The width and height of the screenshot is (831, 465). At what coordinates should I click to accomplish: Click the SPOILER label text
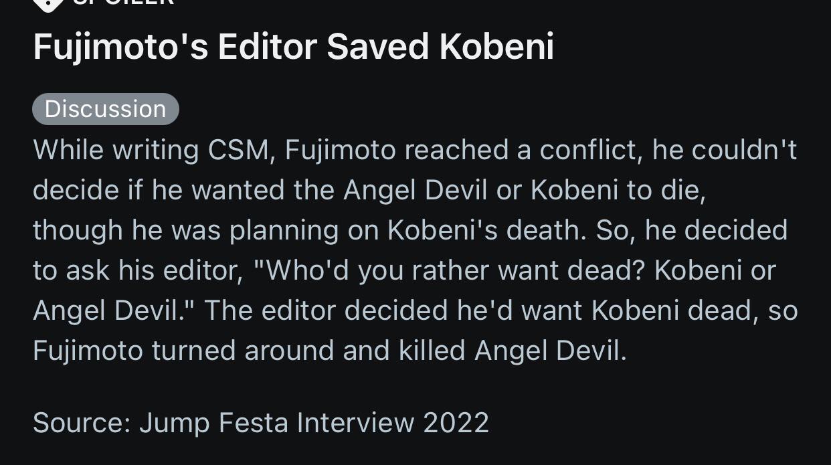point(123,3)
